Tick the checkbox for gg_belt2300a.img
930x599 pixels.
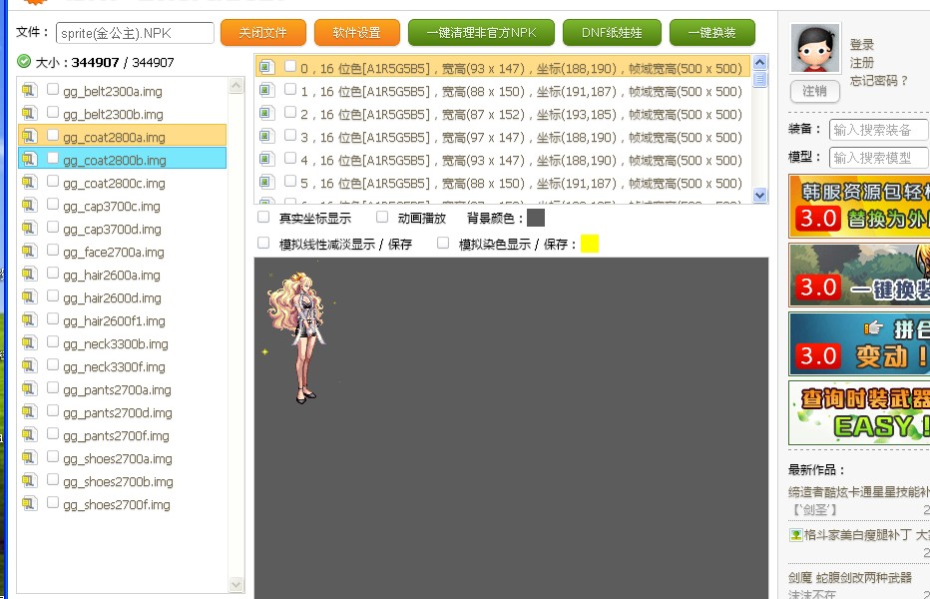pyautogui.click(x=53, y=89)
